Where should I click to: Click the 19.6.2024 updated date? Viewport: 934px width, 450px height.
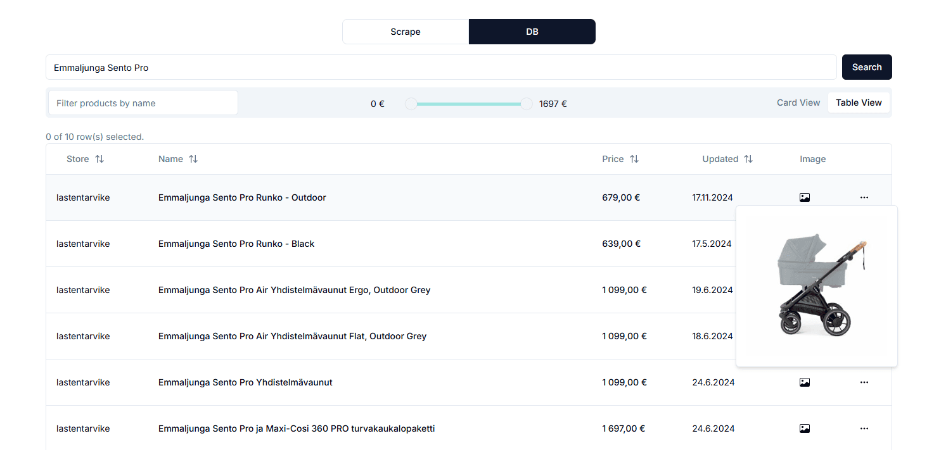pos(712,290)
